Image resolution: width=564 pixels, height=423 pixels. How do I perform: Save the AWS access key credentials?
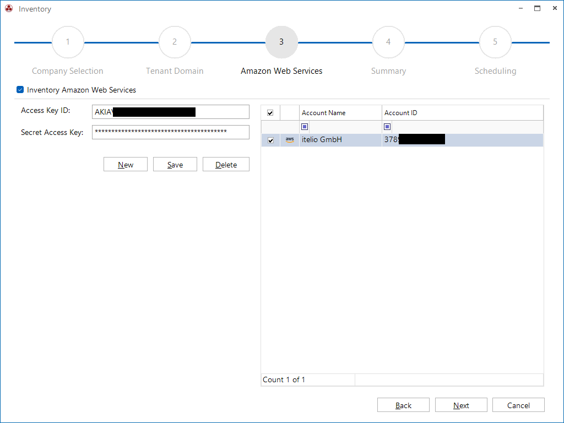(175, 164)
